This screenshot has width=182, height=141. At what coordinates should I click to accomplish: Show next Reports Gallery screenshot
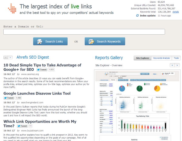click(x=177, y=65)
